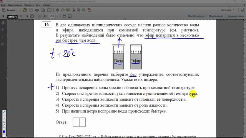Click the question number 16 box
Screen dimensions: 246x138
pyautogui.click(x=47, y=25)
